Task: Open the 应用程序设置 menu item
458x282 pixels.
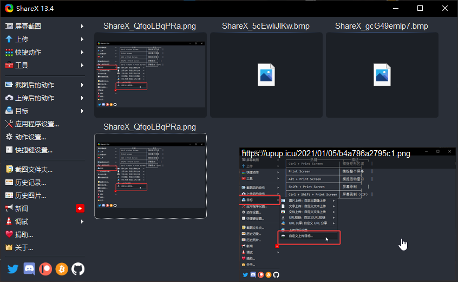Action: [x=37, y=124]
